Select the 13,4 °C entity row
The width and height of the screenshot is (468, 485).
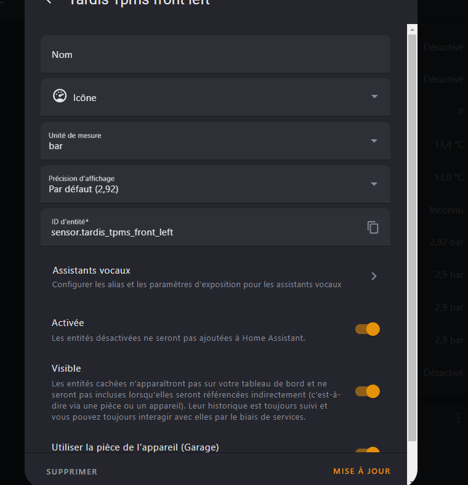click(x=448, y=145)
